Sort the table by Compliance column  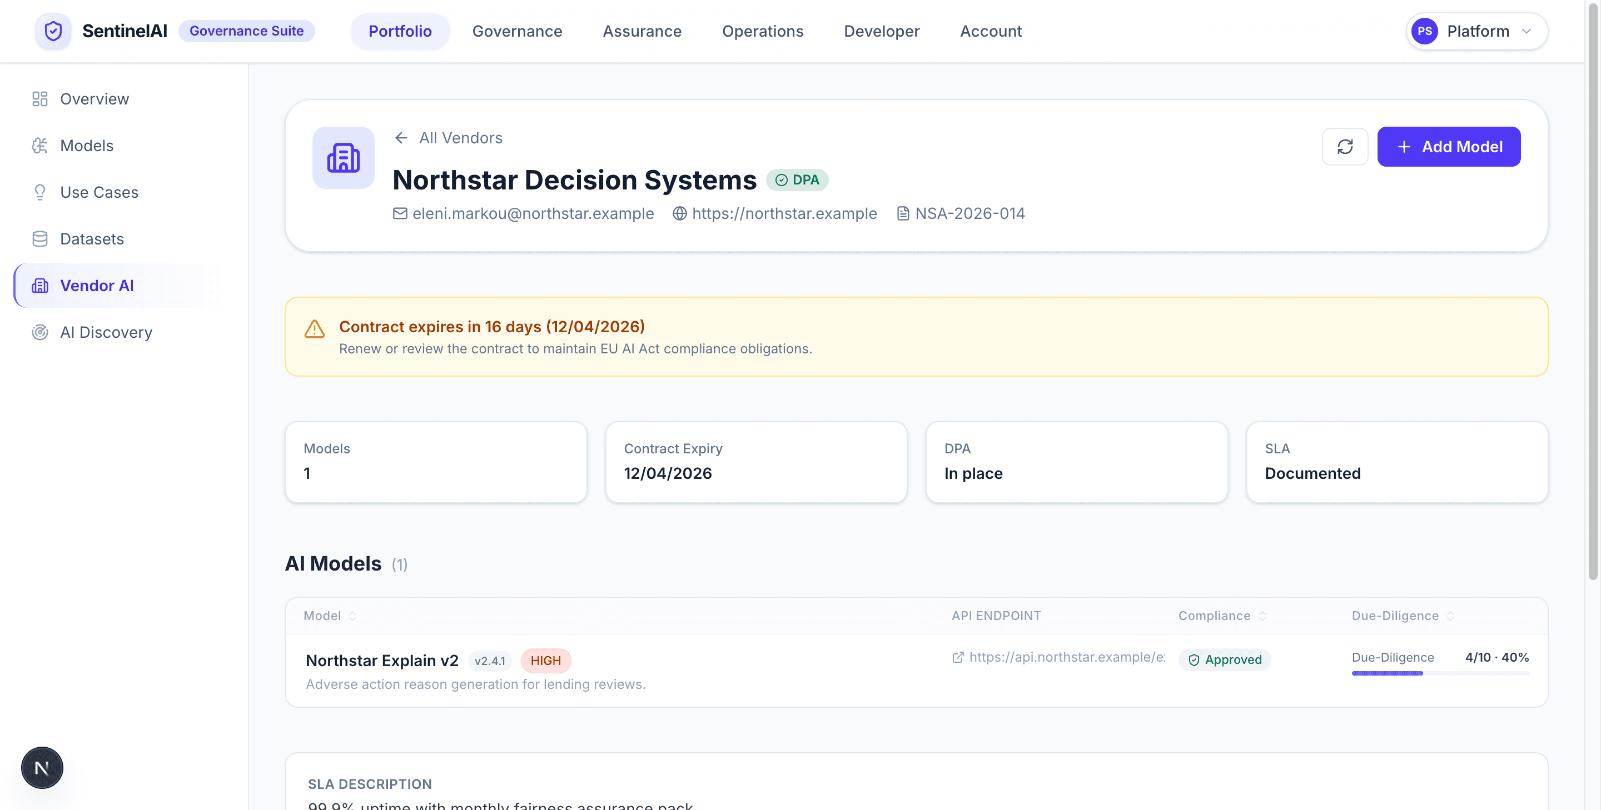click(1220, 616)
